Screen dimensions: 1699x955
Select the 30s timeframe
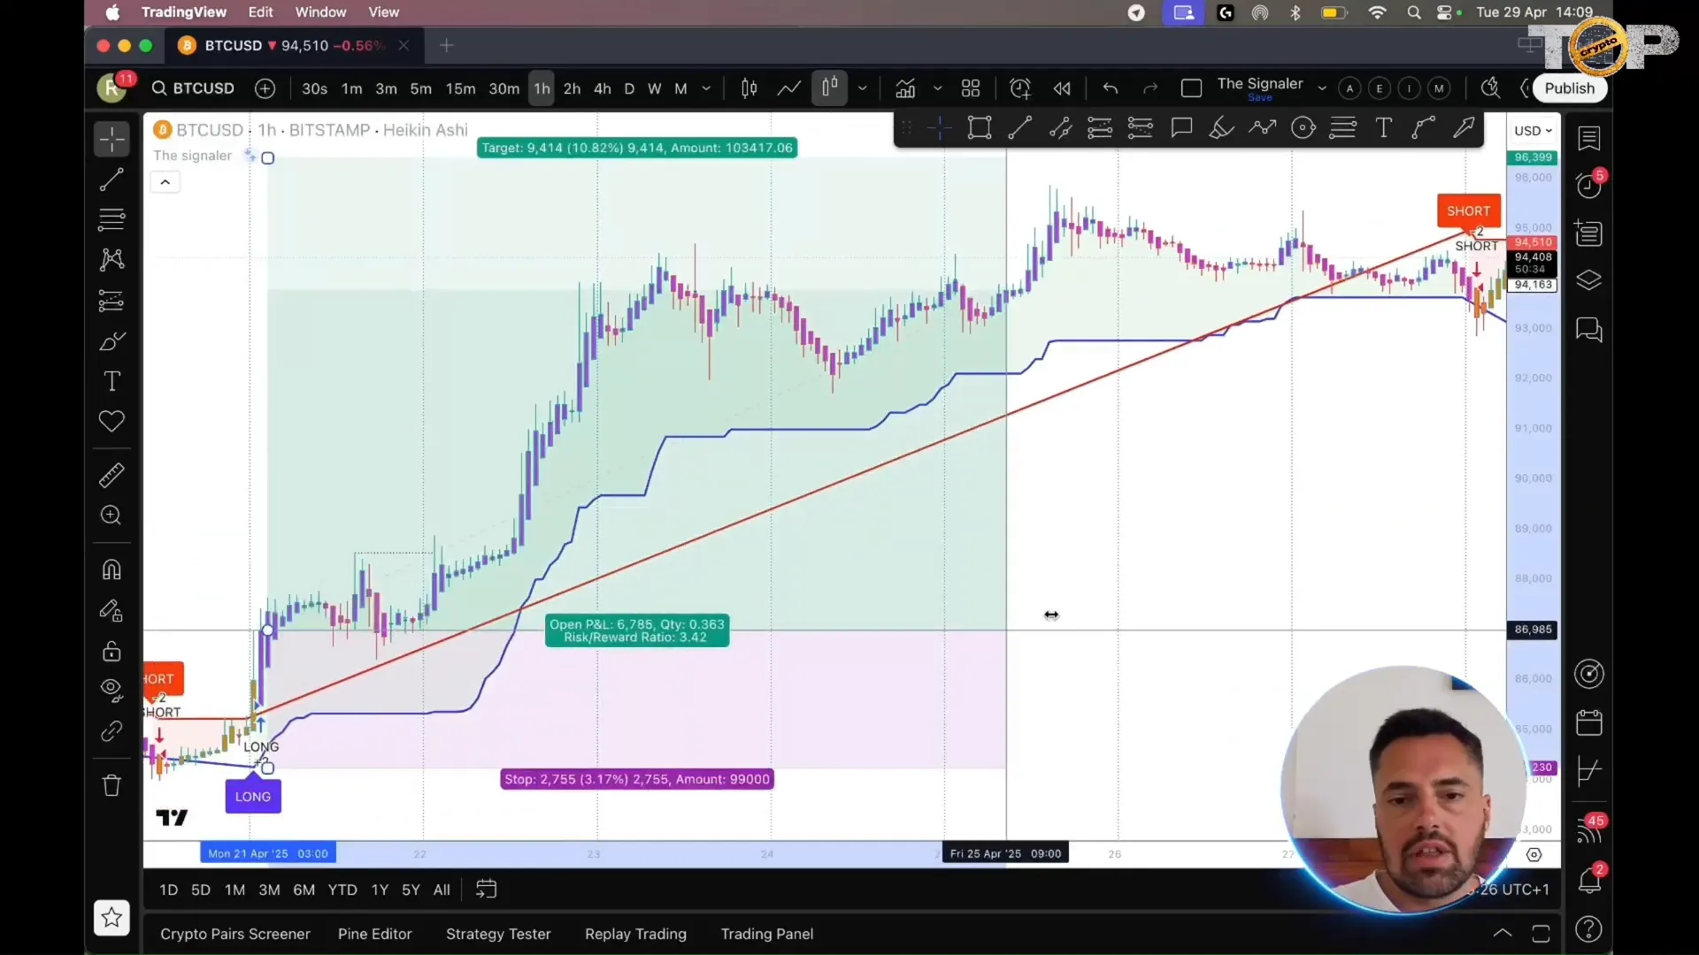tap(314, 88)
